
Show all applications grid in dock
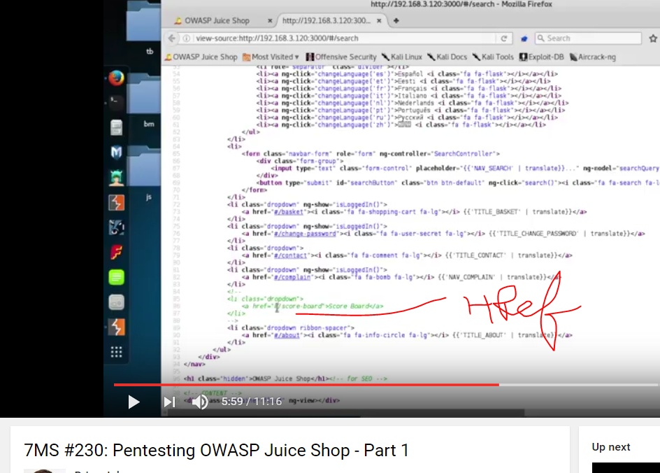pyautogui.click(x=116, y=352)
